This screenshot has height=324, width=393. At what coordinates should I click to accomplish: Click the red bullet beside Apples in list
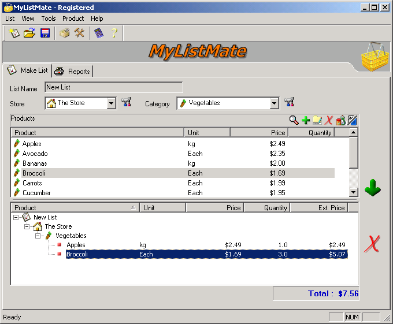tap(60, 245)
